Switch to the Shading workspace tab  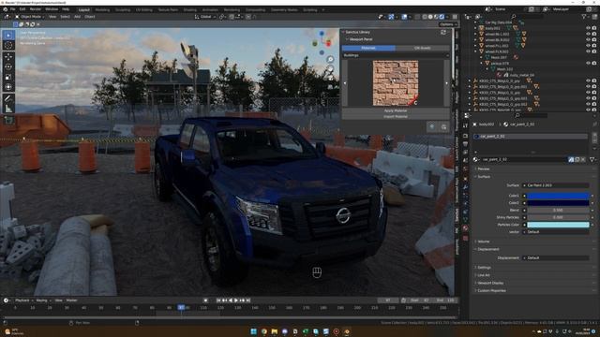pyautogui.click(x=190, y=10)
